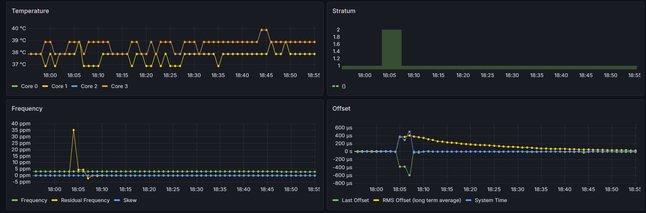
Task: Click 18:30 label on Temperature time axis
Action: (x=194, y=75)
